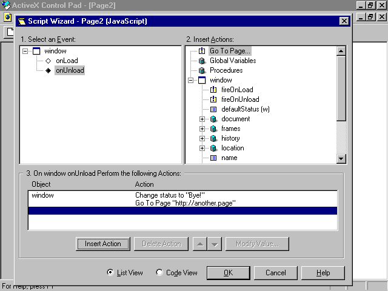Select the Global Variables icon
388x291 pixels.
coord(202,61)
